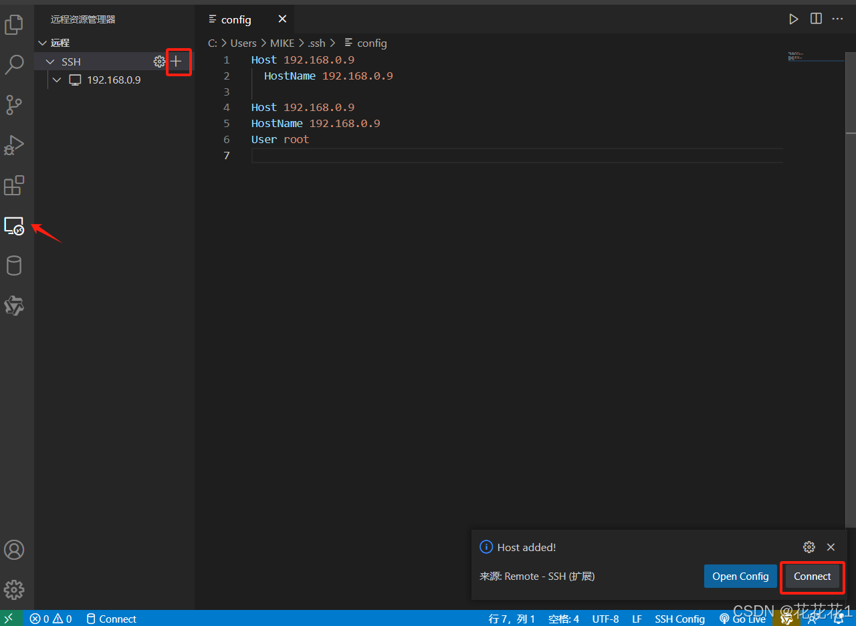Switch to the config editor tab
The image size is (856, 626).
[x=245, y=19]
